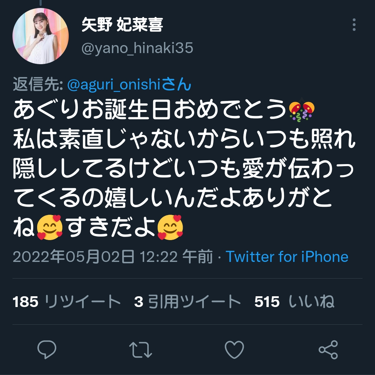
Task: Open the three-dot more options menu
Action: tap(354, 24)
